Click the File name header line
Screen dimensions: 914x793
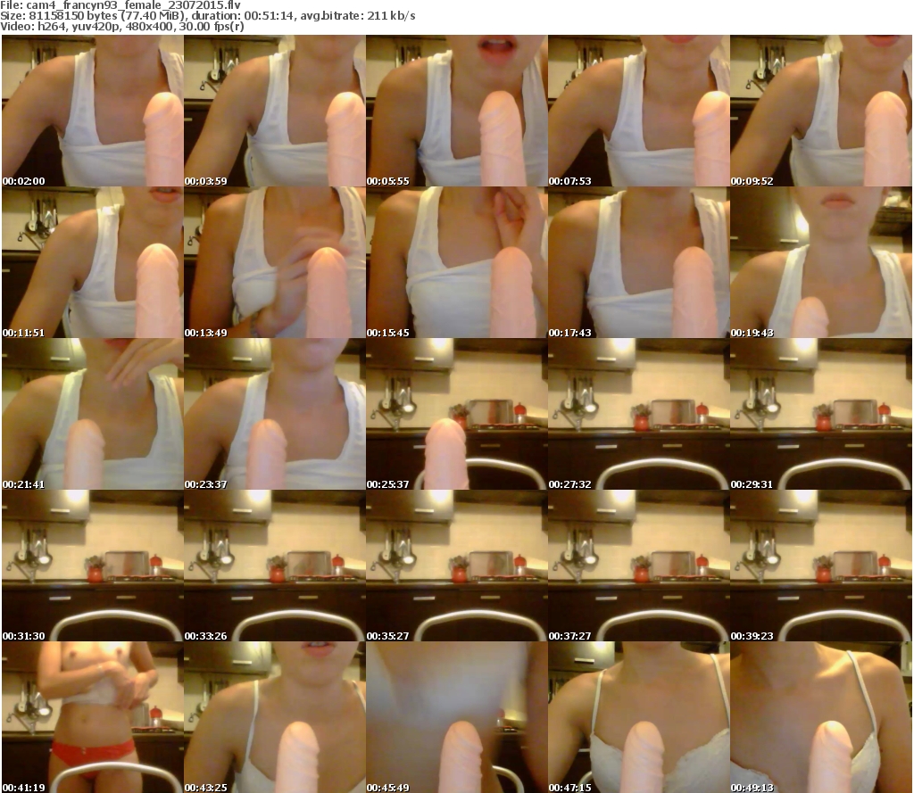(x=120, y=4)
